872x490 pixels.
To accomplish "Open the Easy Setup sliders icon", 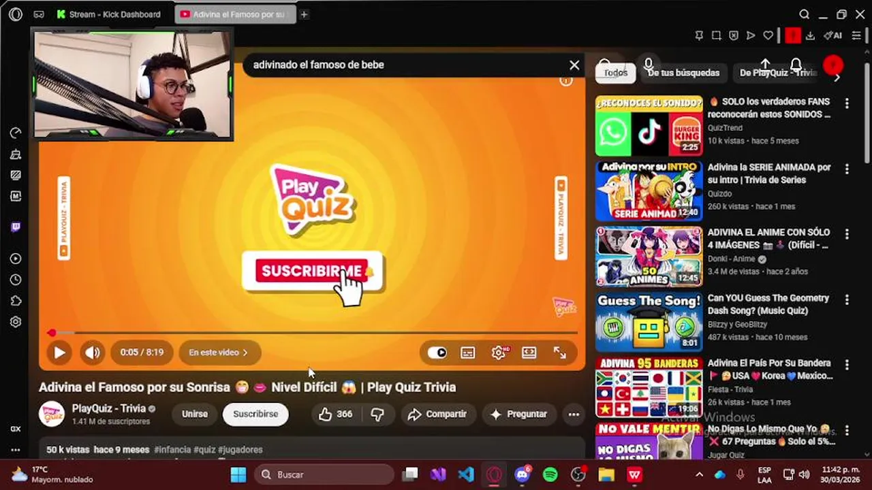I will (x=856, y=35).
